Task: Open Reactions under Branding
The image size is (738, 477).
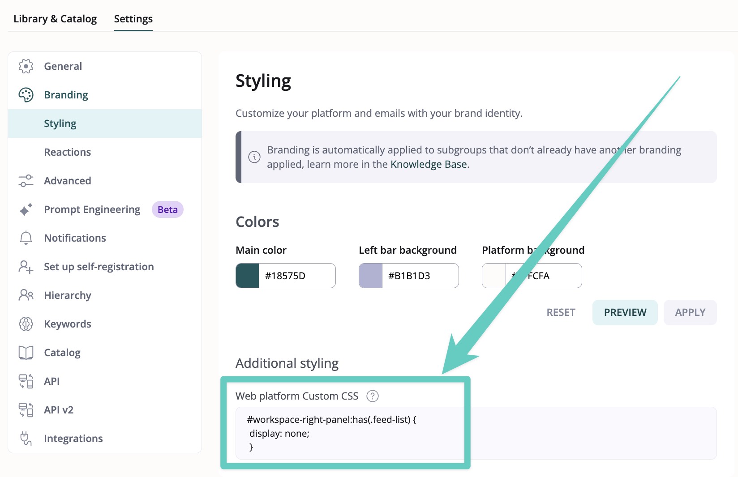Action: tap(67, 152)
